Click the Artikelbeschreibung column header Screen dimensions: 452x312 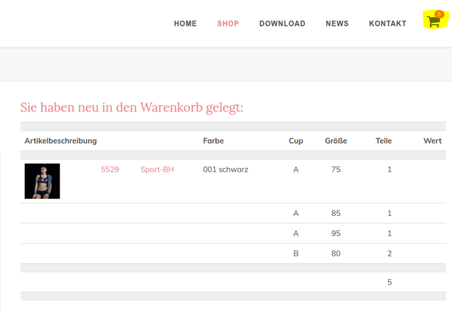pos(60,141)
